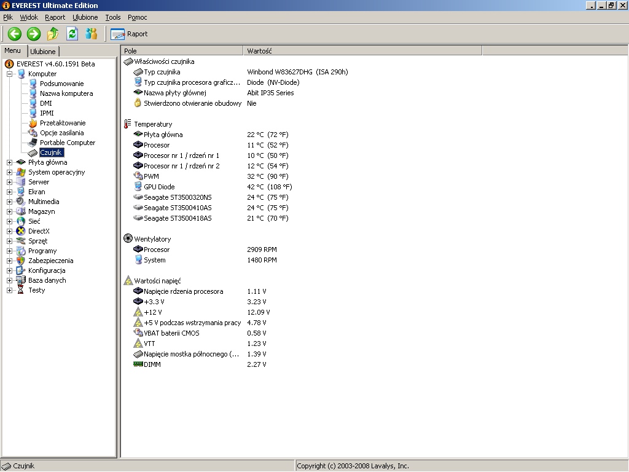Expand the Programy tree node

(x=10, y=251)
